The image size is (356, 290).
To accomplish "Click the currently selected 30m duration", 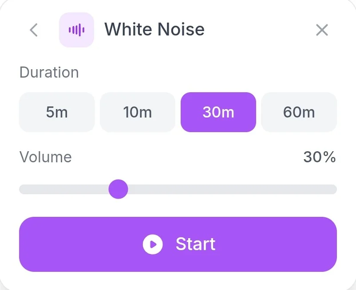I will coord(218,112).
